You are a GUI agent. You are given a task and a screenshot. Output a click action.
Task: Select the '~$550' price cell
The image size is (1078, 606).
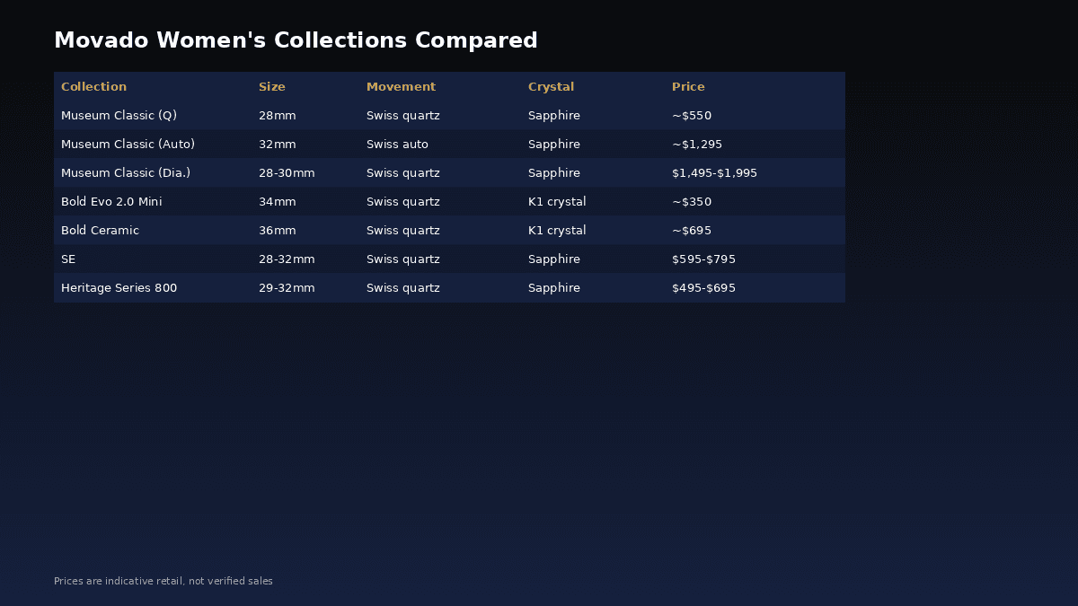click(692, 116)
